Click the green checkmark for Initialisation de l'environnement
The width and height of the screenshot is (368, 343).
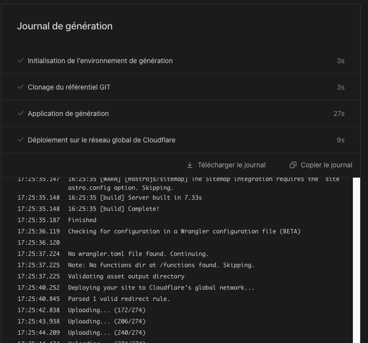click(x=21, y=61)
